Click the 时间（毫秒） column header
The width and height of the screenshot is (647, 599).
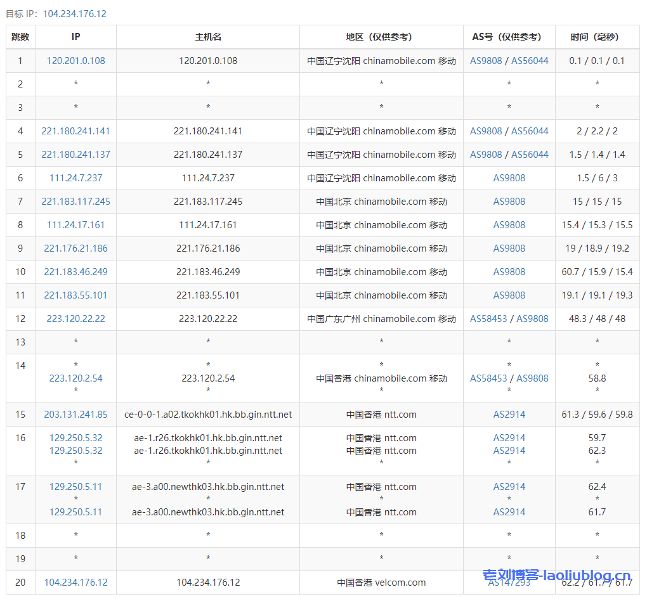coord(597,37)
